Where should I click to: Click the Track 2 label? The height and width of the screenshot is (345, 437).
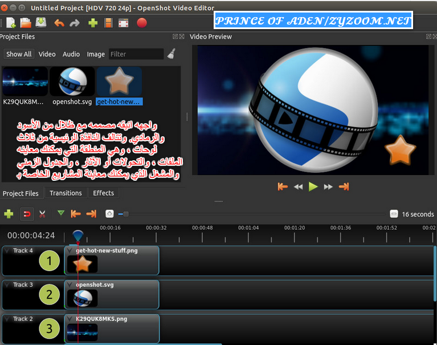click(x=23, y=319)
